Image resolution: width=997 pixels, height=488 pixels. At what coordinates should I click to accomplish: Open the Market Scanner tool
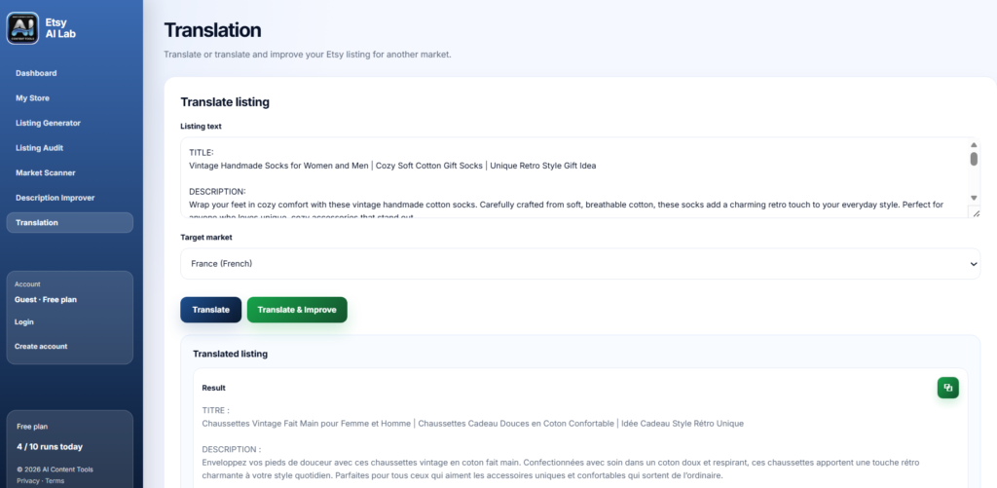46,172
